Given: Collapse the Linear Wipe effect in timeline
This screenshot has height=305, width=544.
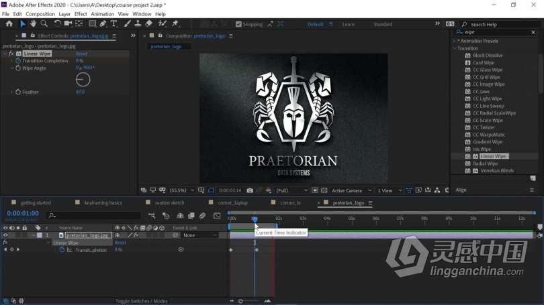Looking at the screenshot, I should click(48, 243).
